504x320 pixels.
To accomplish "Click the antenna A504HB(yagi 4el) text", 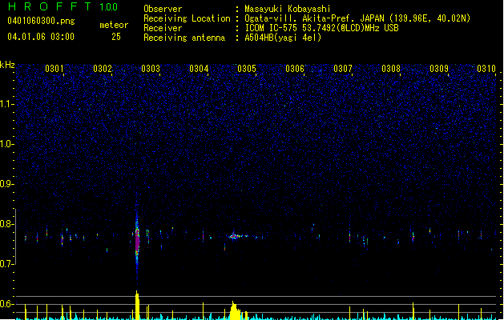I will pyautogui.click(x=283, y=38).
